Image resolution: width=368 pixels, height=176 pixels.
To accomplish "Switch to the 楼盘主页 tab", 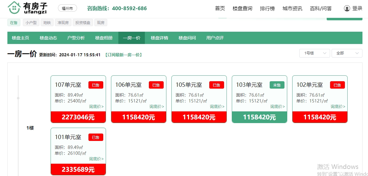I will 20,38.
